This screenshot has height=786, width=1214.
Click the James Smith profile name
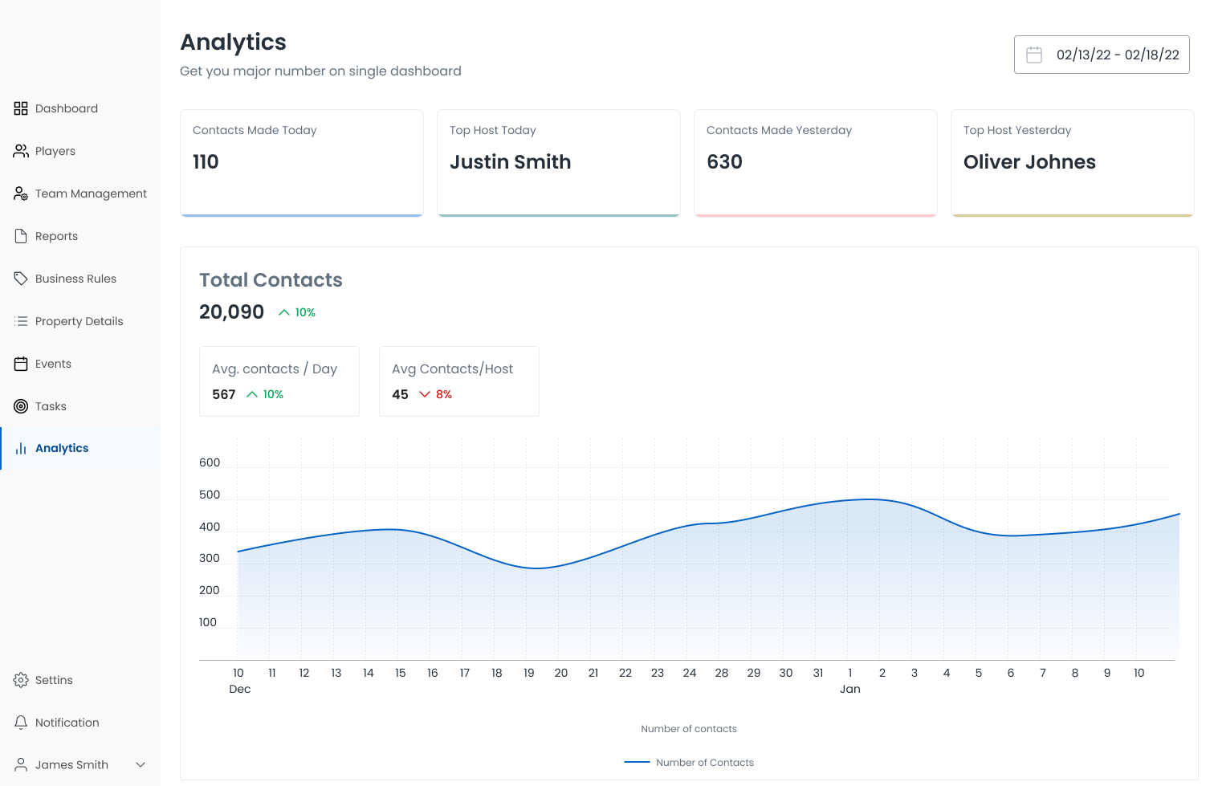pos(71,765)
